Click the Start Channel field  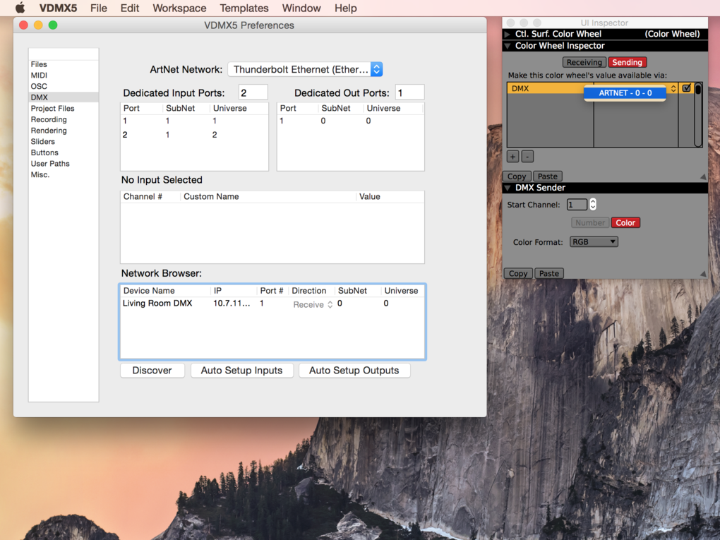point(577,205)
